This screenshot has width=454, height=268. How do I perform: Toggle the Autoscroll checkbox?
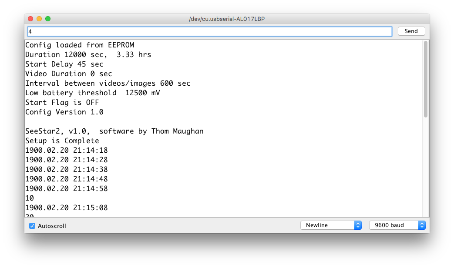pos(32,226)
